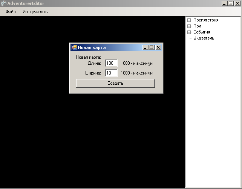This screenshot has height=189, width=242.
Task: Maximize the Новая карта dialog
Action: (152, 47)
